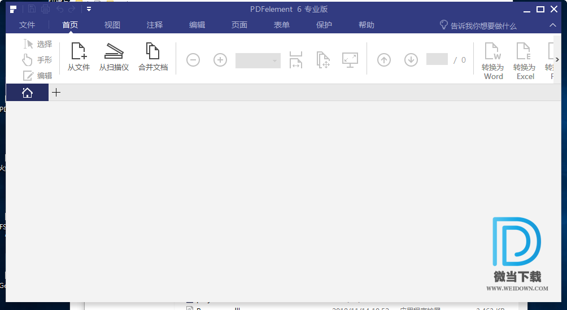The height and width of the screenshot is (310, 567).
Task: Click the full screen monitor icon
Action: pyautogui.click(x=350, y=60)
